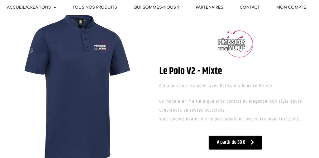The width and height of the screenshot is (319, 158).
Task: Open the CONTACT page
Action: pyautogui.click(x=250, y=7)
